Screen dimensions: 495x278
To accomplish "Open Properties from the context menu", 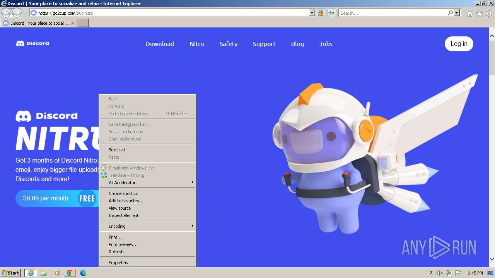I will coord(148,263).
